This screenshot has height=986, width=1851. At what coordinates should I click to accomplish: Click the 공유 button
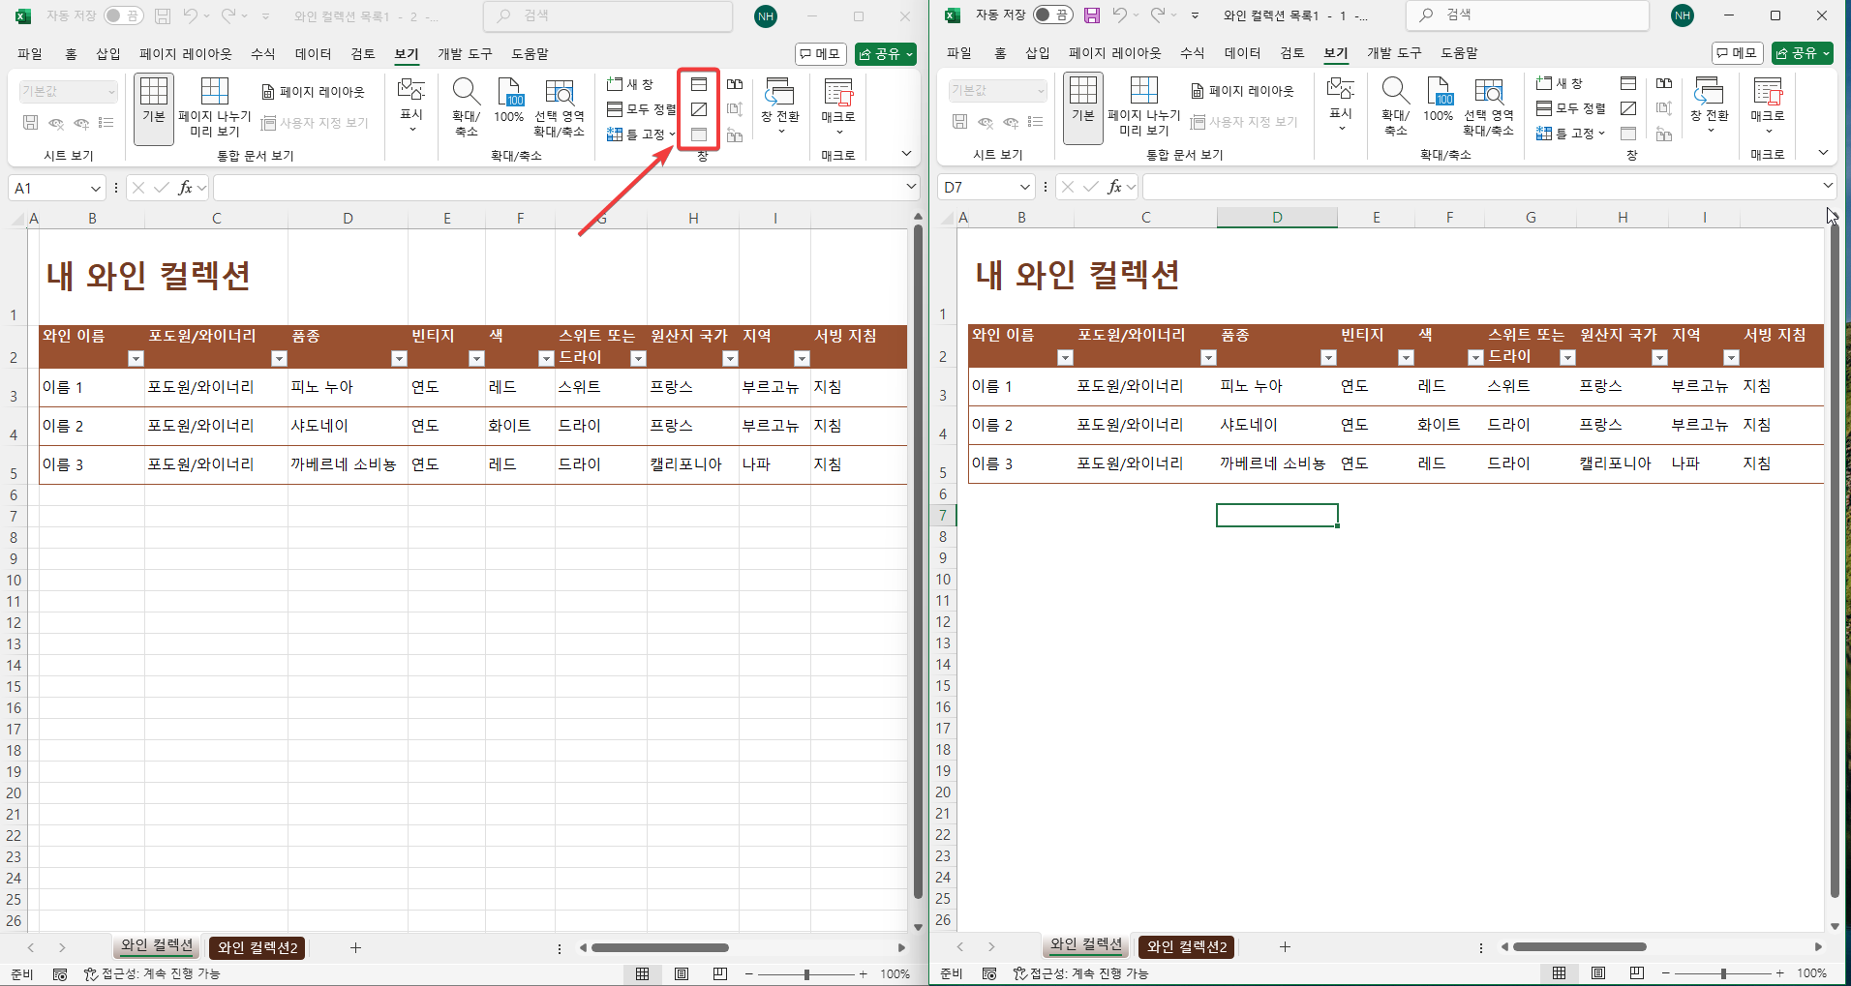click(884, 53)
